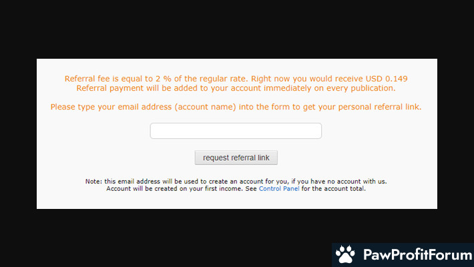Screen dimensions: 474x267
Task: Open the Control Panel link
Action: [x=279, y=189]
